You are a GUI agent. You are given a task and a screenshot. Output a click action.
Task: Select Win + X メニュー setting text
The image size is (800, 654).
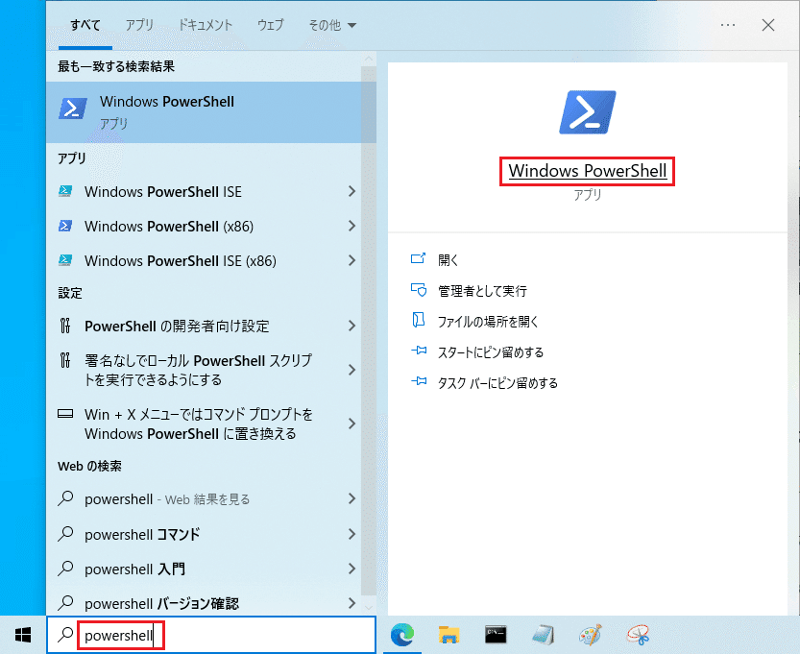click(199, 424)
